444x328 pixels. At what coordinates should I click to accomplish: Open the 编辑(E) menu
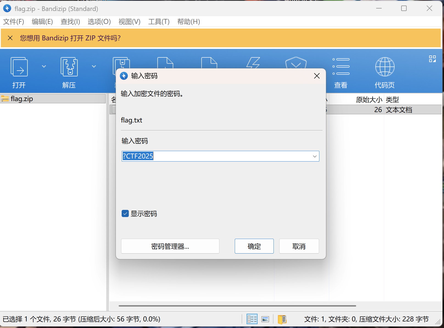42,21
